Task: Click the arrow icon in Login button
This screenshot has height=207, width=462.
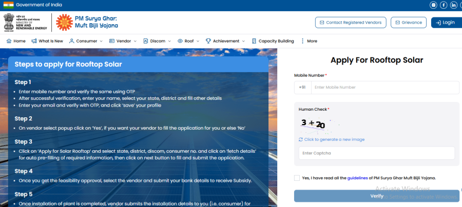Action: point(438,23)
